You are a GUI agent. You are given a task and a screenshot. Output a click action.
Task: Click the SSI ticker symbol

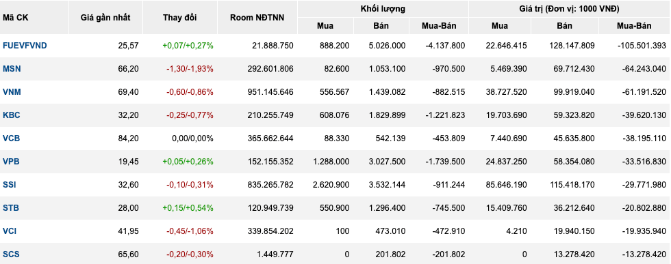(x=10, y=185)
